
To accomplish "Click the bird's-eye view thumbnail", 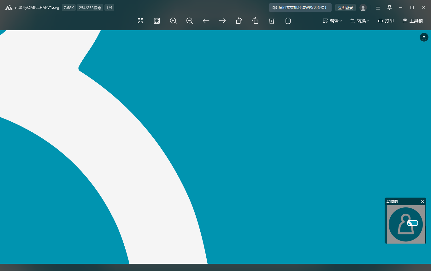I will pyautogui.click(x=405, y=224).
